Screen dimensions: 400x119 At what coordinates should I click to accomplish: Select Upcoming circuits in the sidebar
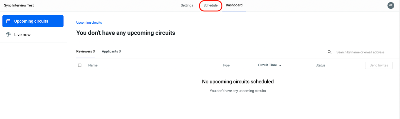pos(33,21)
